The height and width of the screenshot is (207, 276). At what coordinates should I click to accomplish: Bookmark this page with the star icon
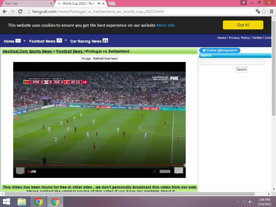click(264, 11)
